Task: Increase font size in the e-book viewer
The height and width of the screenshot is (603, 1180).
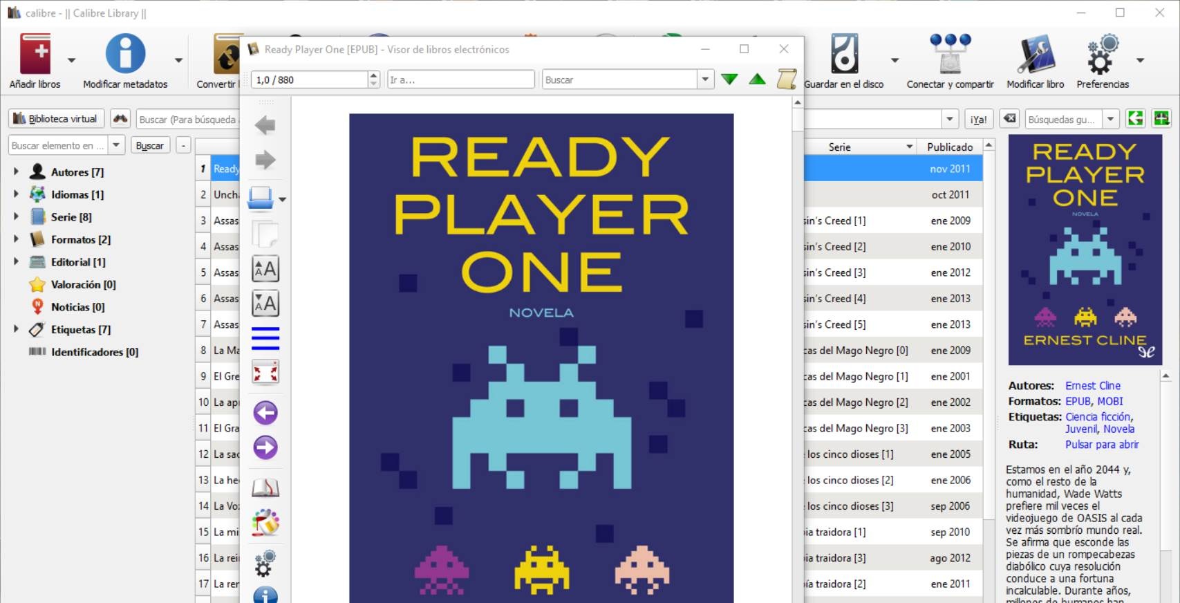Action: [x=265, y=269]
